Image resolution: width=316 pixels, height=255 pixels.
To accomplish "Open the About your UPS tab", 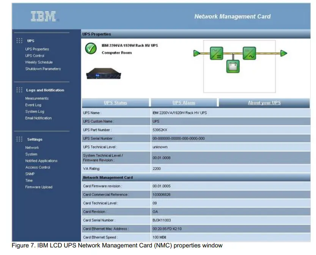I will [265, 103].
